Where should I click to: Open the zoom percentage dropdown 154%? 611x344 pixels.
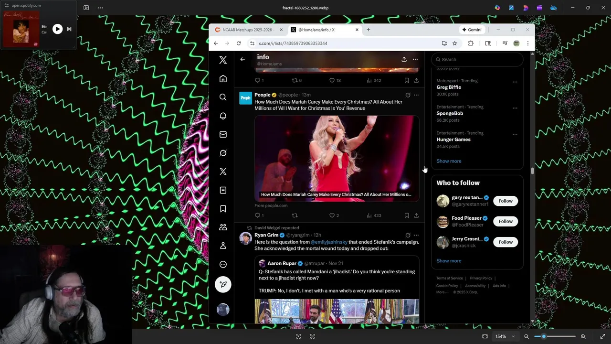click(x=505, y=336)
